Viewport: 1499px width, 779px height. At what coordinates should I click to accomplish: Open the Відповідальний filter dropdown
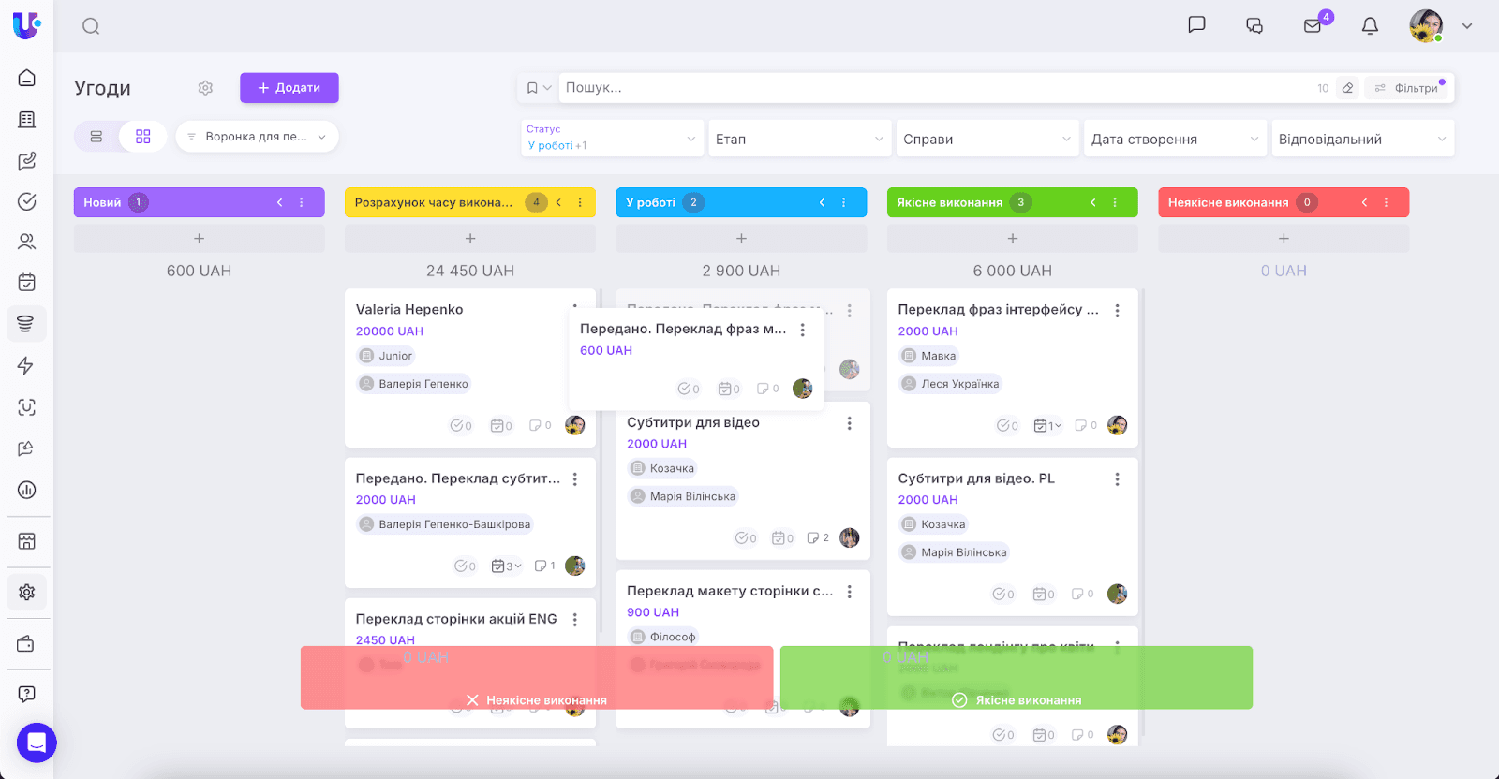[1362, 139]
